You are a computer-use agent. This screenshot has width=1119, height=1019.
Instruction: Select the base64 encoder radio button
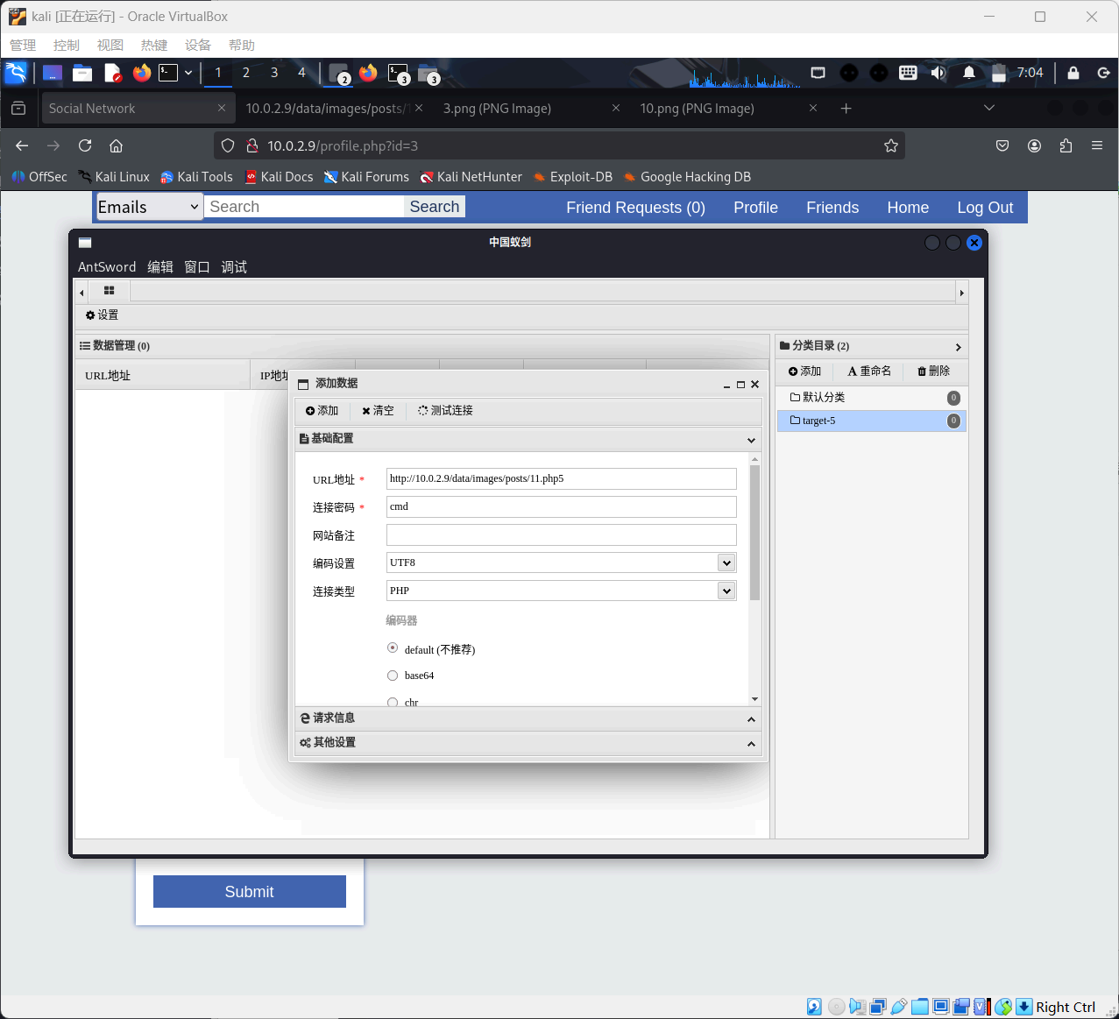point(393,676)
